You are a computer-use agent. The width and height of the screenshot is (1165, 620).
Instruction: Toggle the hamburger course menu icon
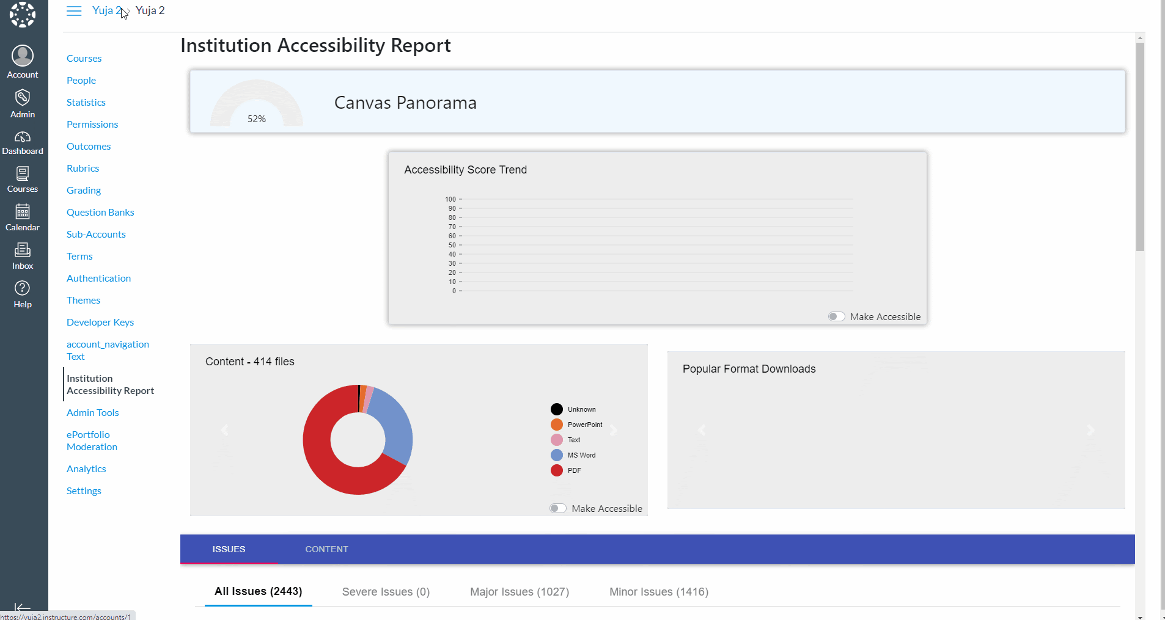pyautogui.click(x=74, y=11)
